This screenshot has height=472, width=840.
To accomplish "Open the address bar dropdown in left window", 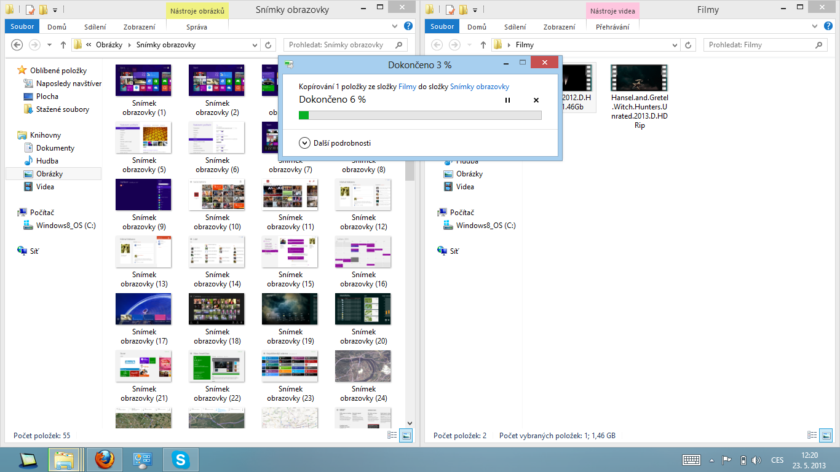I will (x=256, y=45).
